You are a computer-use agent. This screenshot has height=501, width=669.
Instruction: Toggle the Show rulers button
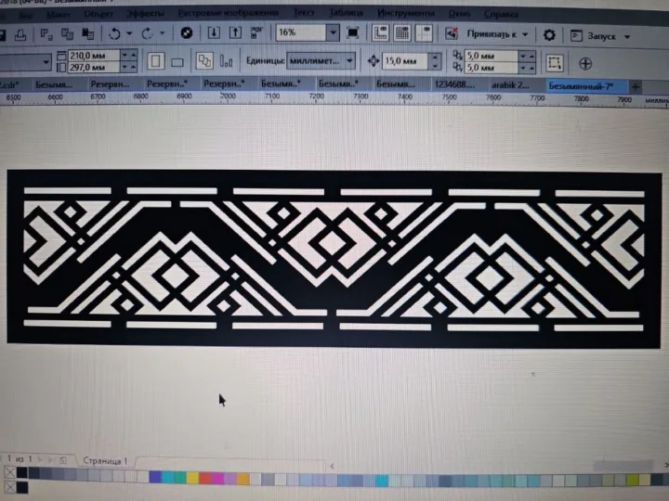coord(380,33)
